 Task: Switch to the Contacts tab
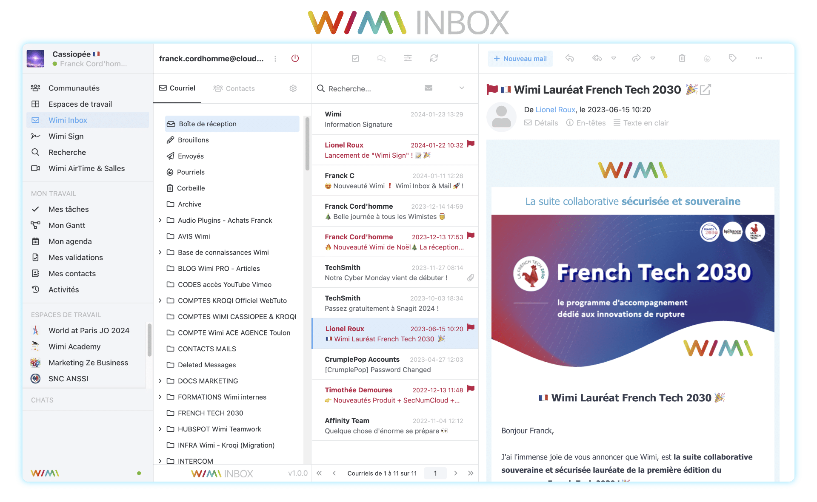click(x=234, y=88)
